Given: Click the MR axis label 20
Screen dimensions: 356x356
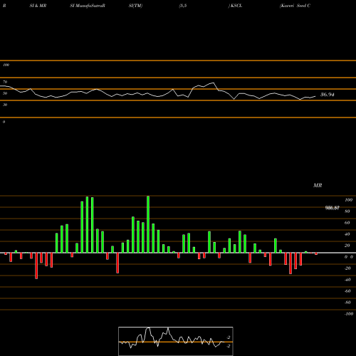Looking at the screenshot, I should tap(347, 246).
